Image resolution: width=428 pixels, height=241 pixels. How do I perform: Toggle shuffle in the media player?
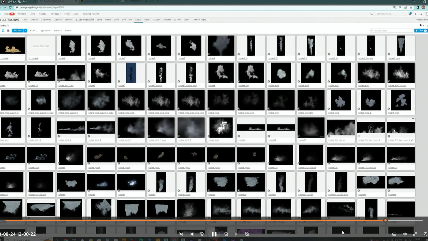click(x=181, y=234)
